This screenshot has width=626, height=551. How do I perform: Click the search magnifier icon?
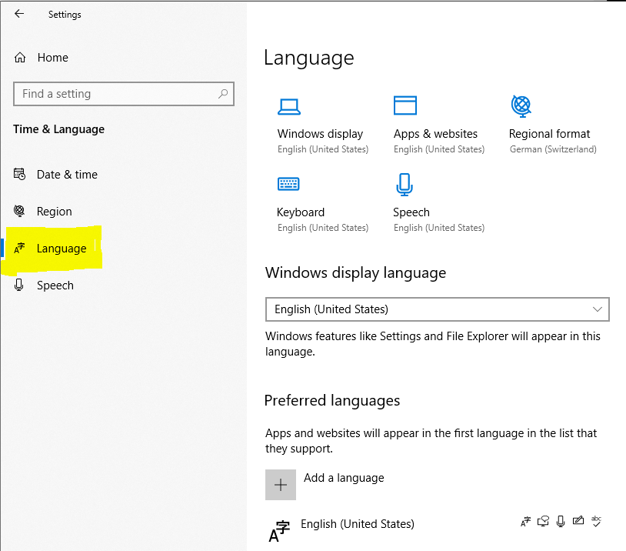223,94
